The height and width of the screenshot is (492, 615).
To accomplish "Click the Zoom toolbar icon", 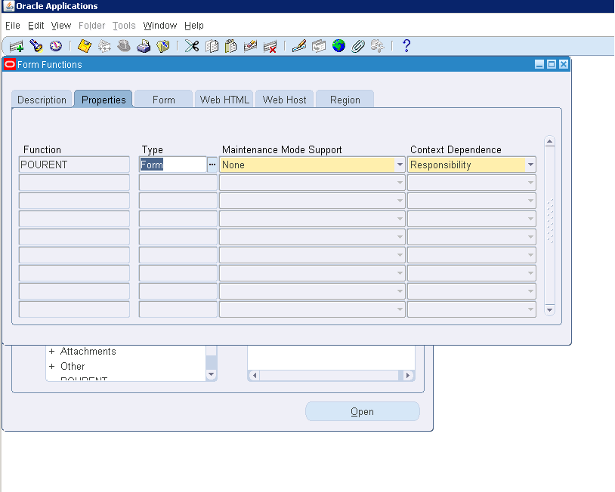I will pos(319,46).
